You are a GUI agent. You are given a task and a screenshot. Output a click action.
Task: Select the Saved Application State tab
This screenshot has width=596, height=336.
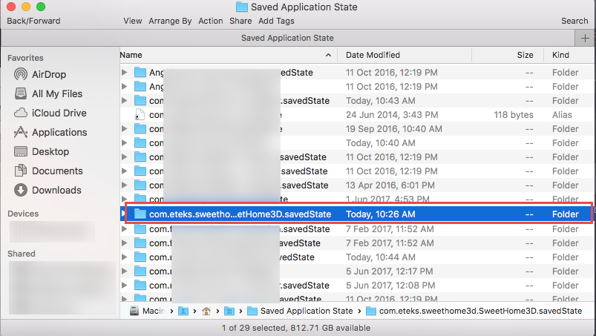click(287, 38)
